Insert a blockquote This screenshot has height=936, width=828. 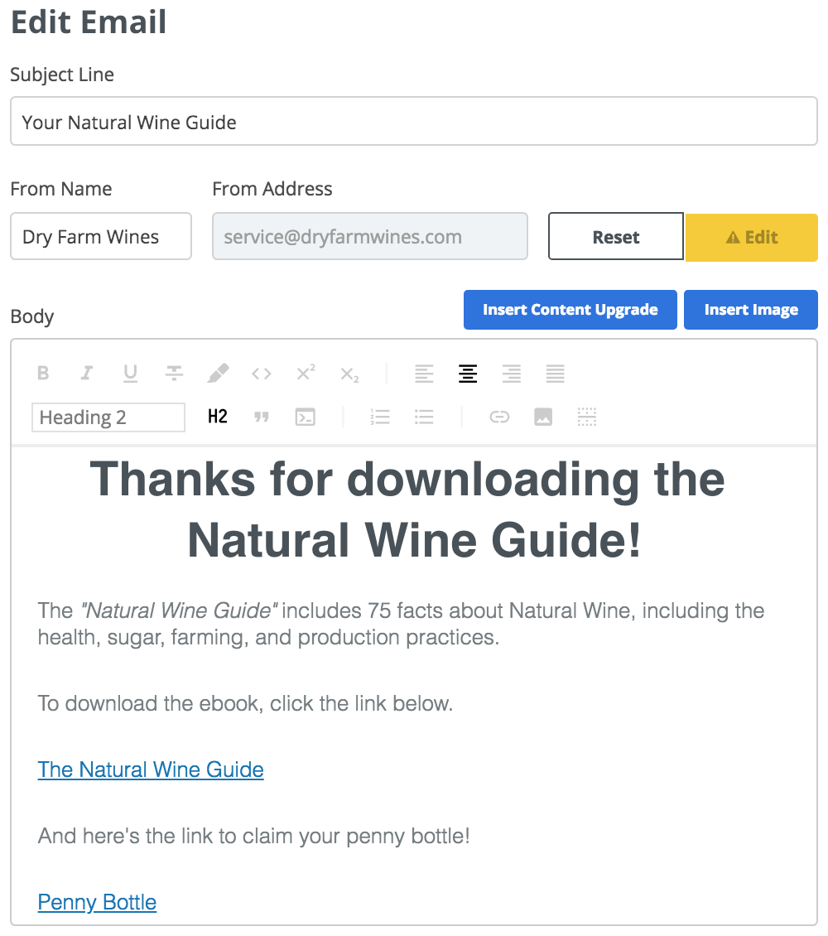[262, 417]
